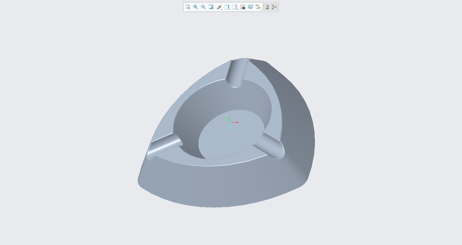Viewport: 462px width, 245px height.
Task: Toggle the Perspective View icon
Action: click(x=250, y=7)
